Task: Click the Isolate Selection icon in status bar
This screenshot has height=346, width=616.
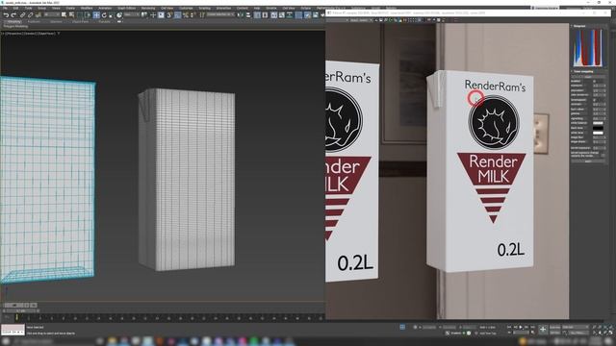Action: [x=402, y=327]
